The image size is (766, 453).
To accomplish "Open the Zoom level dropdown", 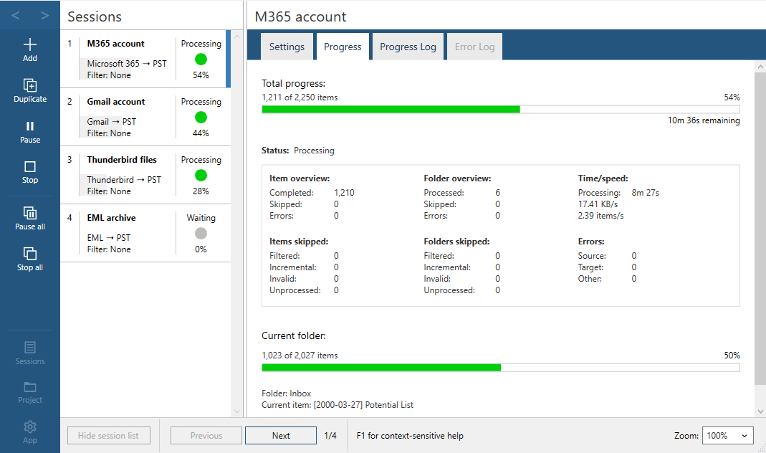I will 727,436.
